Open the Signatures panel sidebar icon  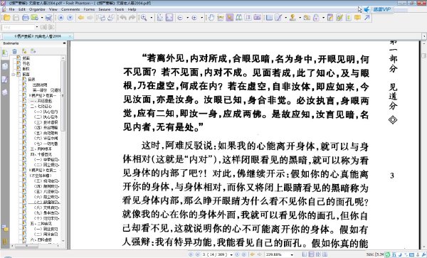[x=5, y=80]
